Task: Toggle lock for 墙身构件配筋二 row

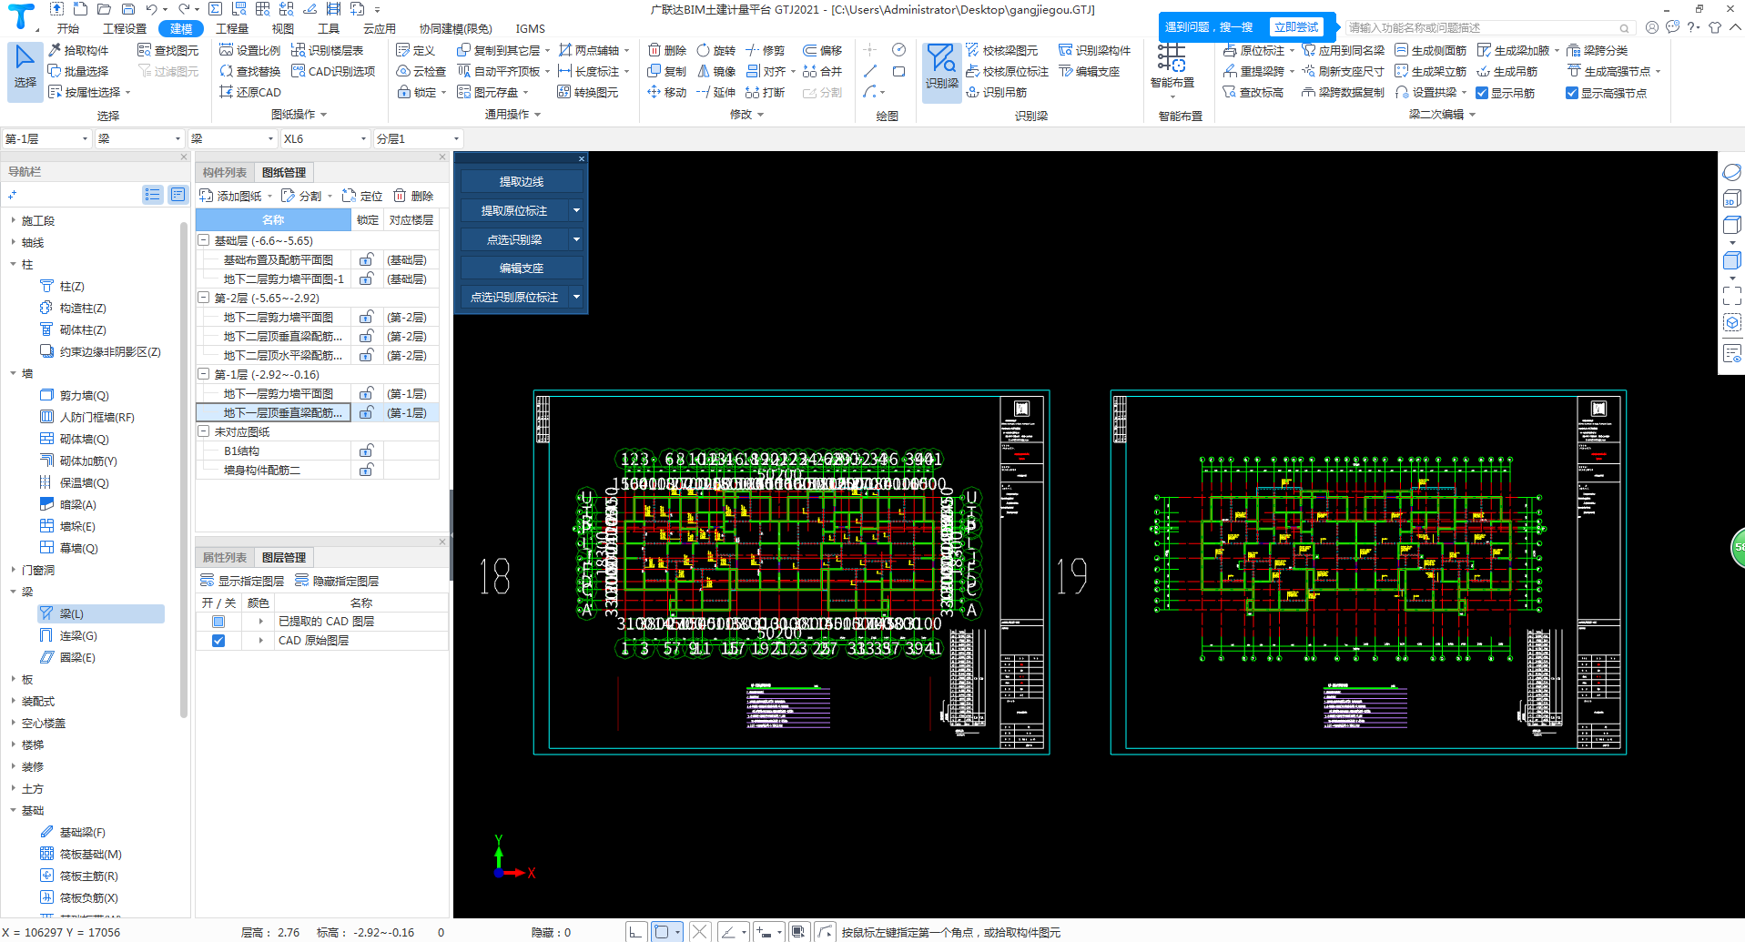Action: pos(366,470)
